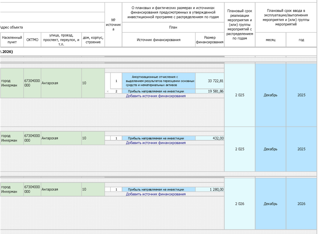Image resolution: width=318 pixels, height=234 pixels.
Task: Select source number '1' in the 432,00 row
Action: point(116,138)
